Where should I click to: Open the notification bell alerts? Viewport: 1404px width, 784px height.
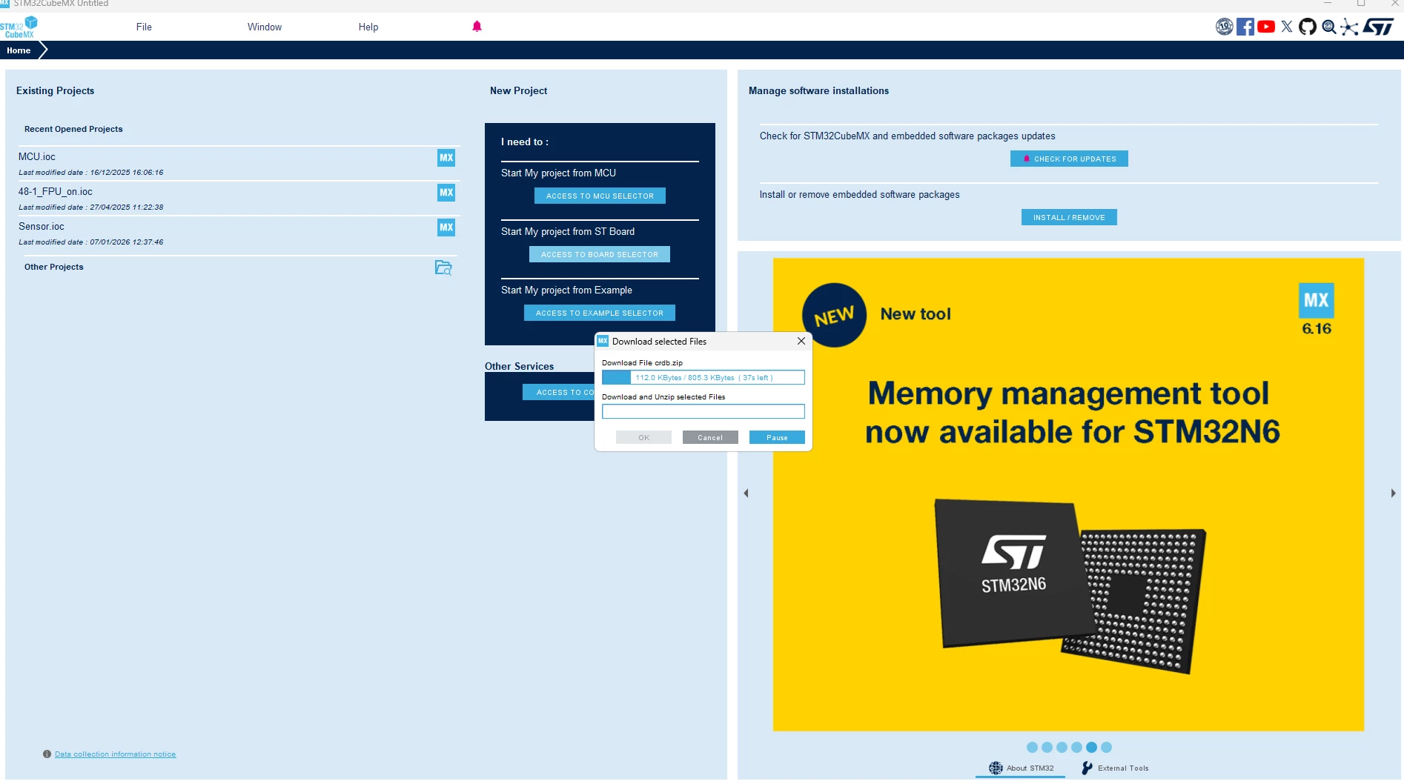point(477,27)
